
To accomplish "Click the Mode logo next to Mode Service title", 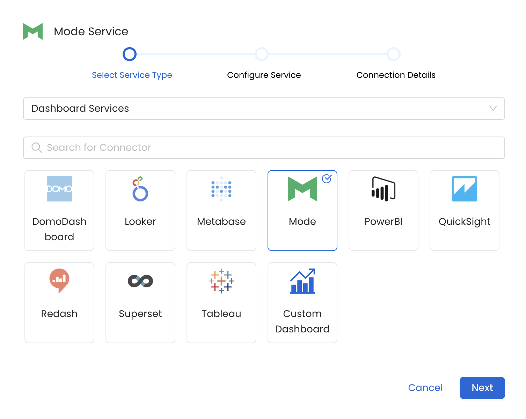I will click(x=33, y=31).
